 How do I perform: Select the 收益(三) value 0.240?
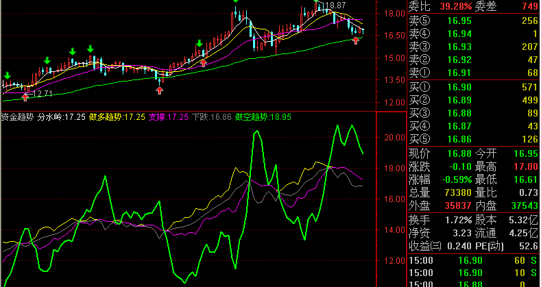(459, 246)
